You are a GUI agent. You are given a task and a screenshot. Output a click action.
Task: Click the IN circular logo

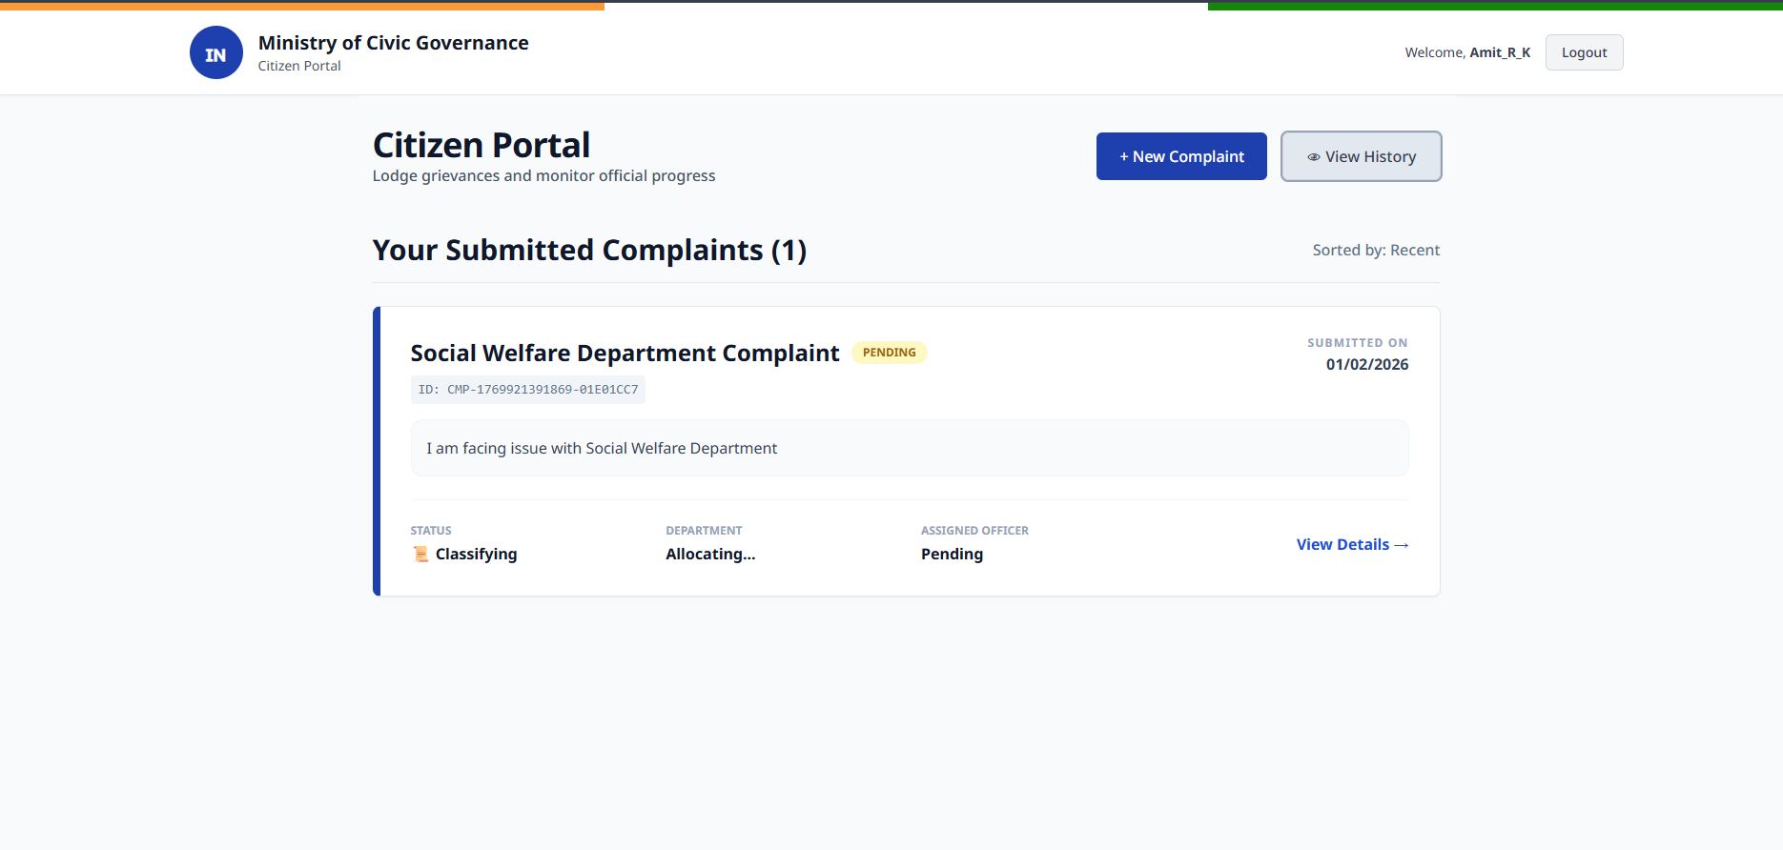pos(216,52)
